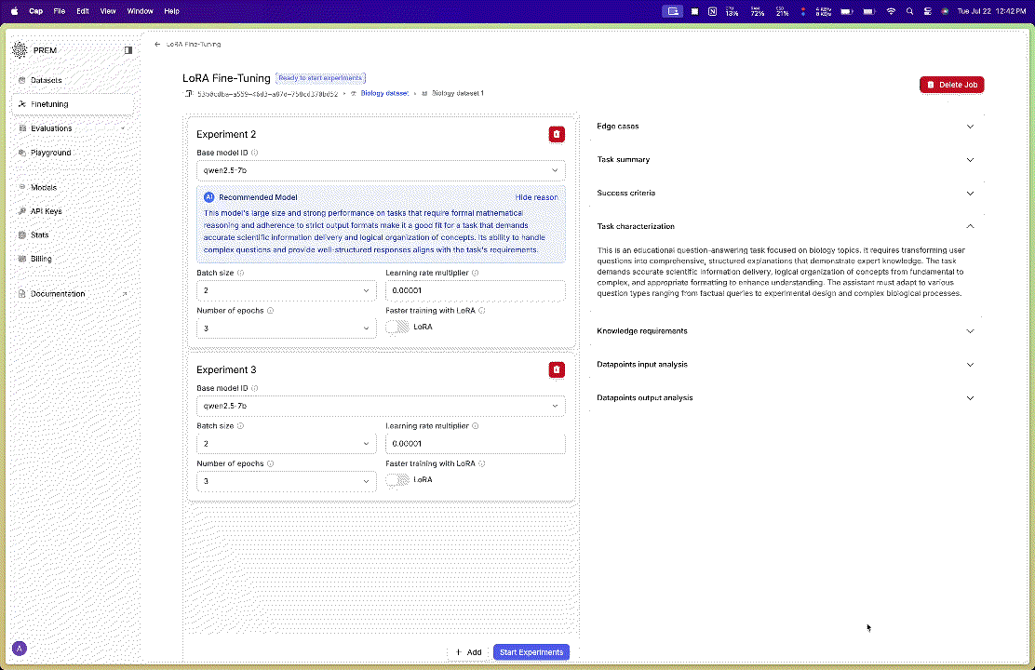Click info icon next to Experiment 3 Batch size
The image size is (1035, 670).
[x=240, y=426]
